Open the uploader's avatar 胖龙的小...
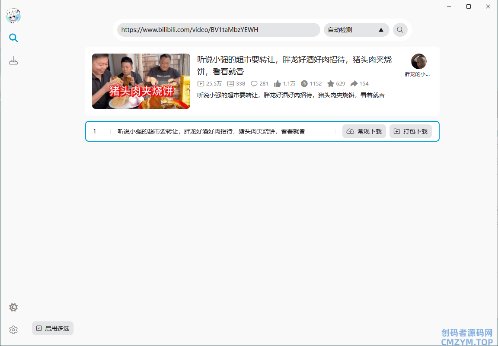The width and height of the screenshot is (498, 346). click(x=418, y=61)
